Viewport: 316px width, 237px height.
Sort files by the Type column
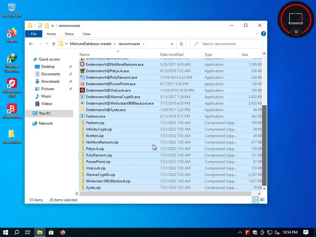click(221, 54)
